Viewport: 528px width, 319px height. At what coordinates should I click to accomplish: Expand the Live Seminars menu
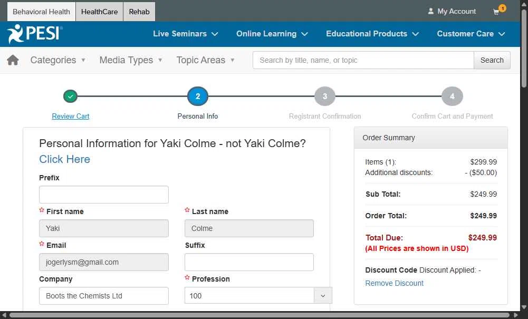click(x=186, y=34)
